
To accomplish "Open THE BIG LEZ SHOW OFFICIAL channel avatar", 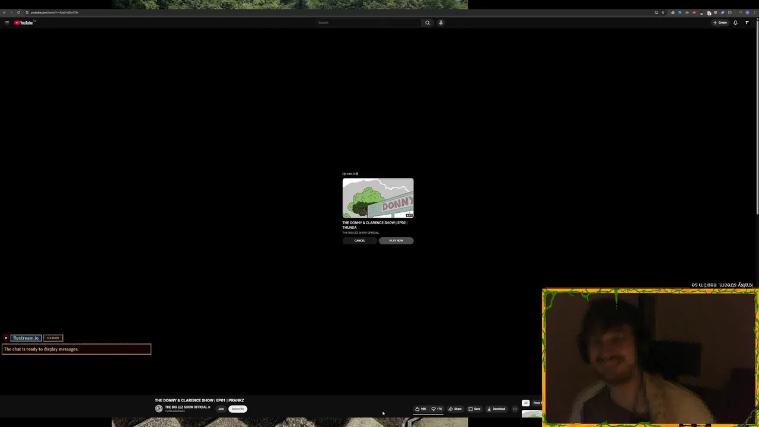I will point(159,409).
